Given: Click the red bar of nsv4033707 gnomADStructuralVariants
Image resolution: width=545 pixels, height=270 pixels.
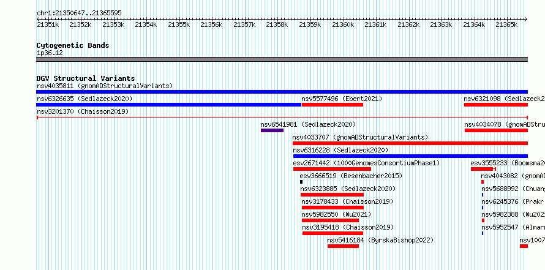Looking at the screenshot, I should point(410,143).
